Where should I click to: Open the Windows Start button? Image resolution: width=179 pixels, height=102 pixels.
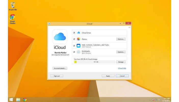pos(11,99)
